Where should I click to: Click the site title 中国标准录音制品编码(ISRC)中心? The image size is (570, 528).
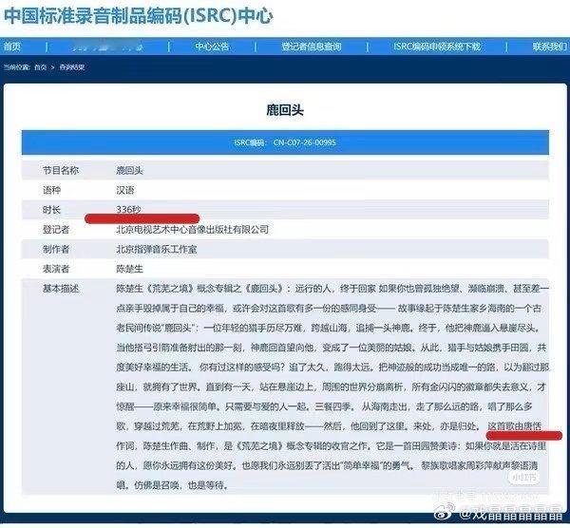pos(138,16)
